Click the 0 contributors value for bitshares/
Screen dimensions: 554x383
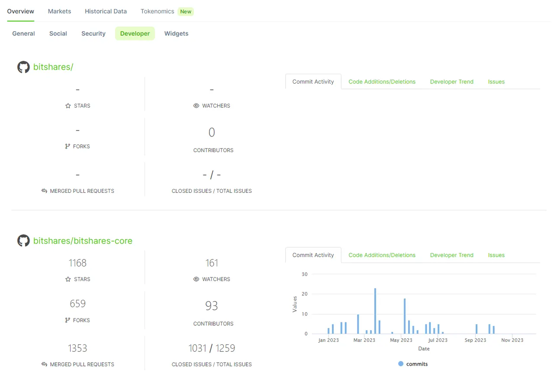coord(212,132)
